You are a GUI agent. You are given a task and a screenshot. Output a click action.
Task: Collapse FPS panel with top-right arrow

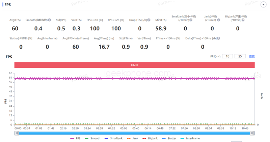pos(263,5)
